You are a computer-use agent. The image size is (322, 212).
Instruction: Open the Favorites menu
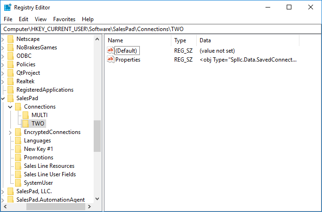coord(64,19)
